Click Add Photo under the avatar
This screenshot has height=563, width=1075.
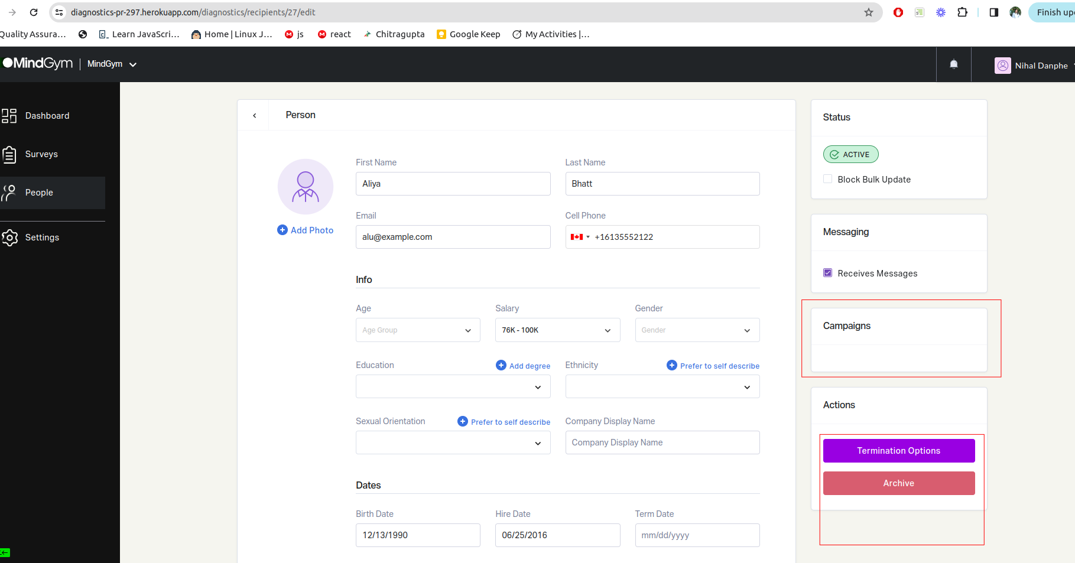pos(306,230)
